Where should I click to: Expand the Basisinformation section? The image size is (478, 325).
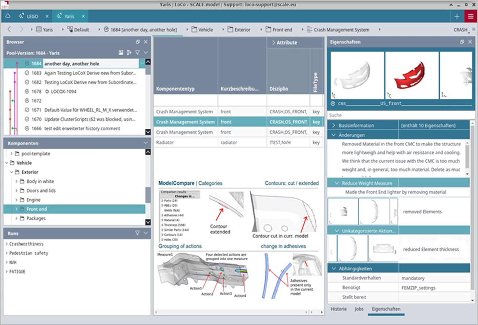(334, 125)
